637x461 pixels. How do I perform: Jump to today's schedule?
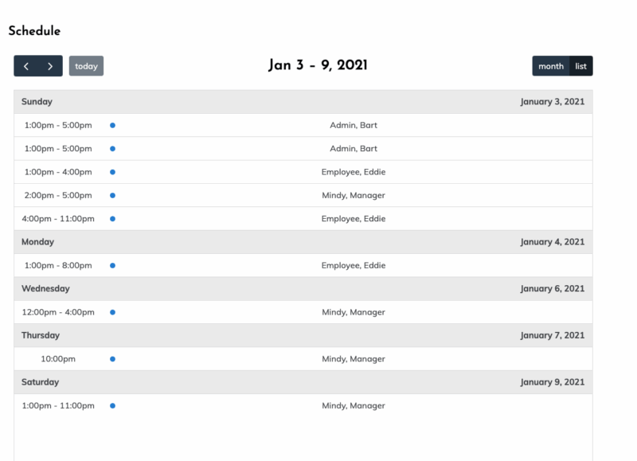[x=86, y=66]
